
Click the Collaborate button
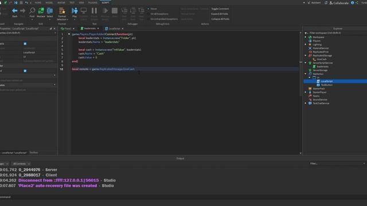pyautogui.click(x=339, y=3)
